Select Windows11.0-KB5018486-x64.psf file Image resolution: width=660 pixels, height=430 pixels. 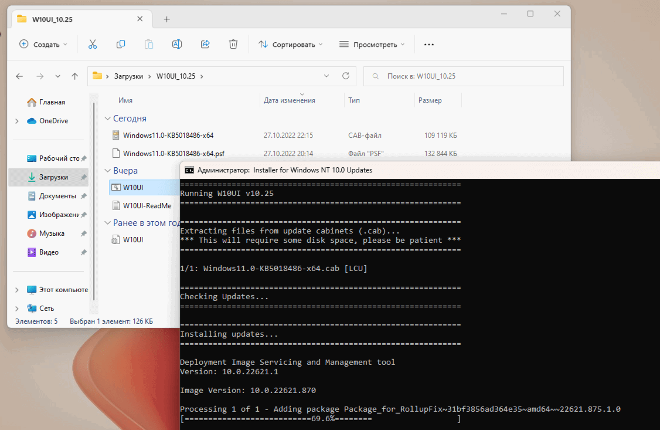coord(173,153)
